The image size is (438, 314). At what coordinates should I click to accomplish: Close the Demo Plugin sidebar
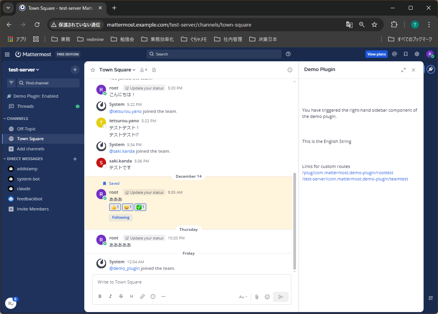(413, 70)
